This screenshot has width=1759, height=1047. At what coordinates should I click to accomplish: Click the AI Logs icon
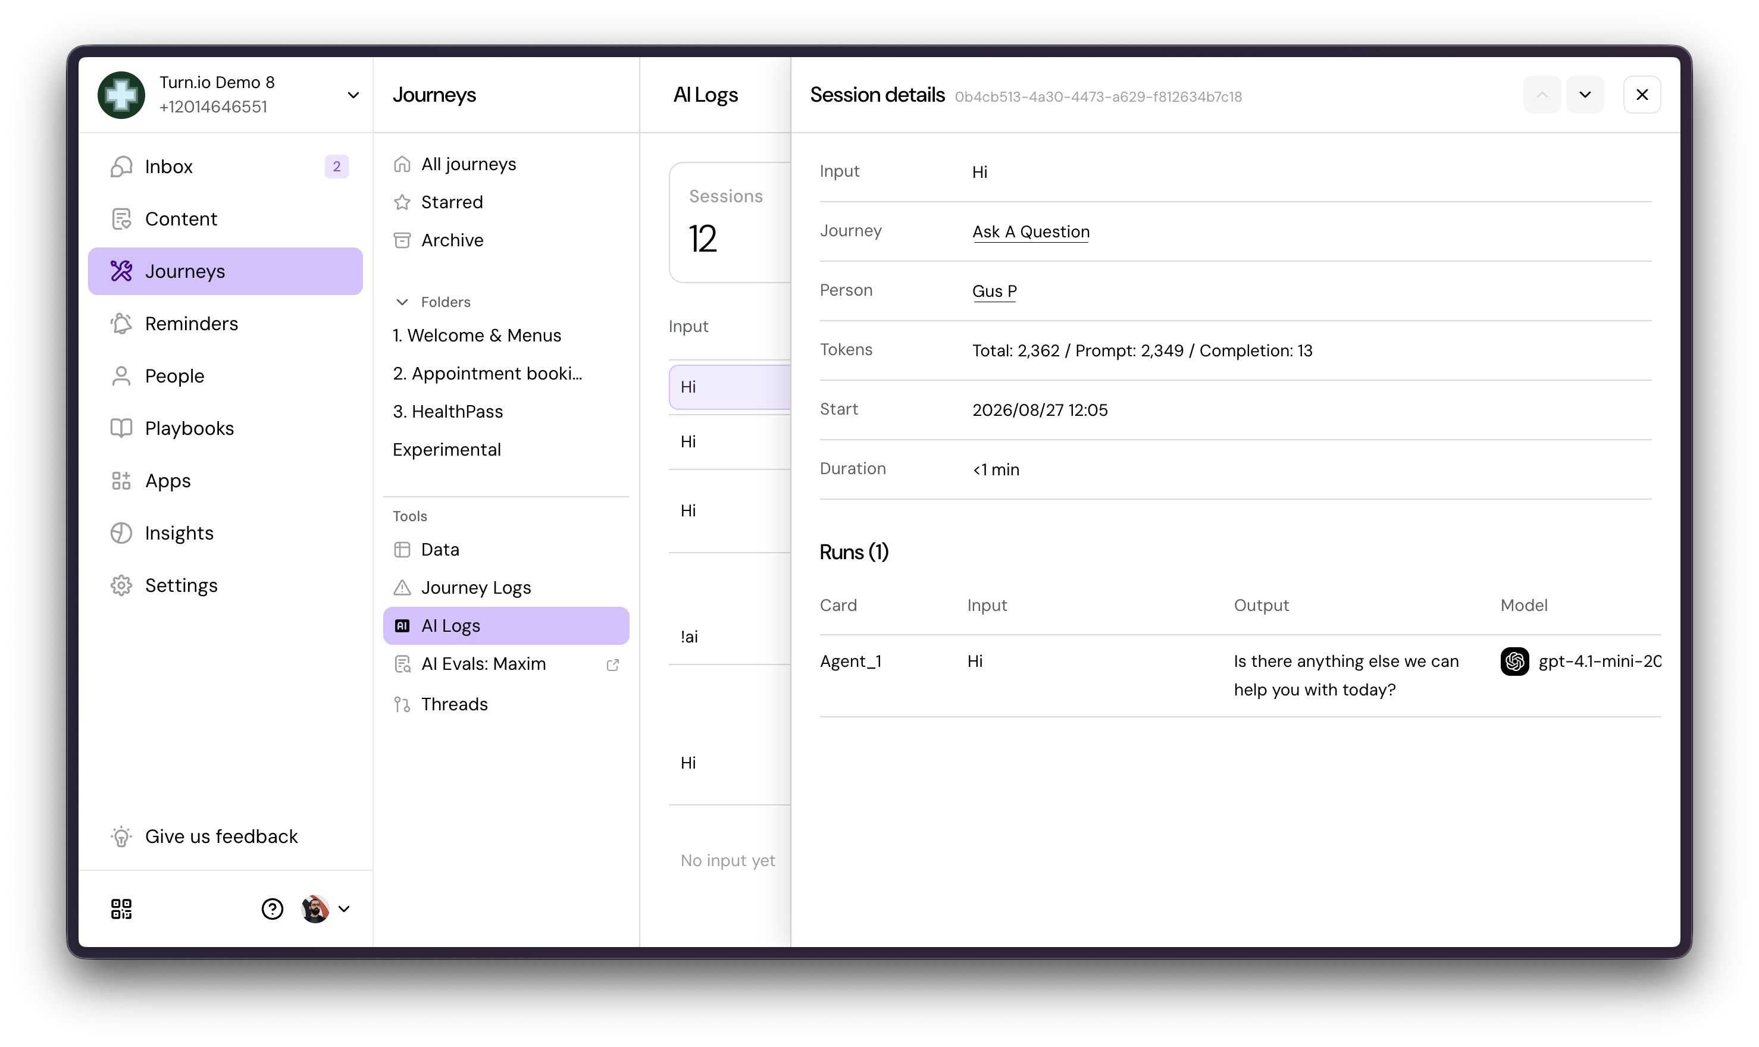point(402,626)
